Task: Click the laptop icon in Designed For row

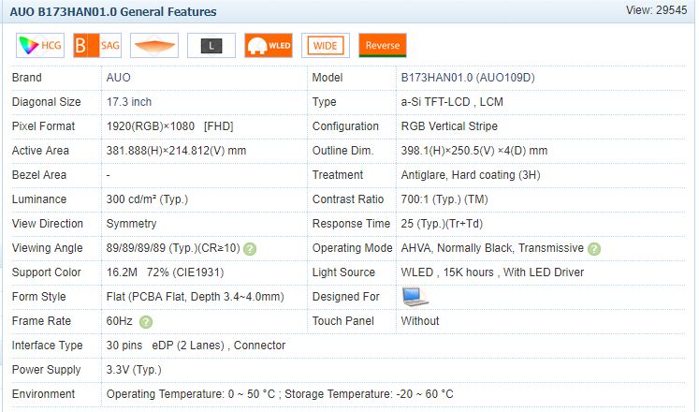Action: [x=415, y=297]
